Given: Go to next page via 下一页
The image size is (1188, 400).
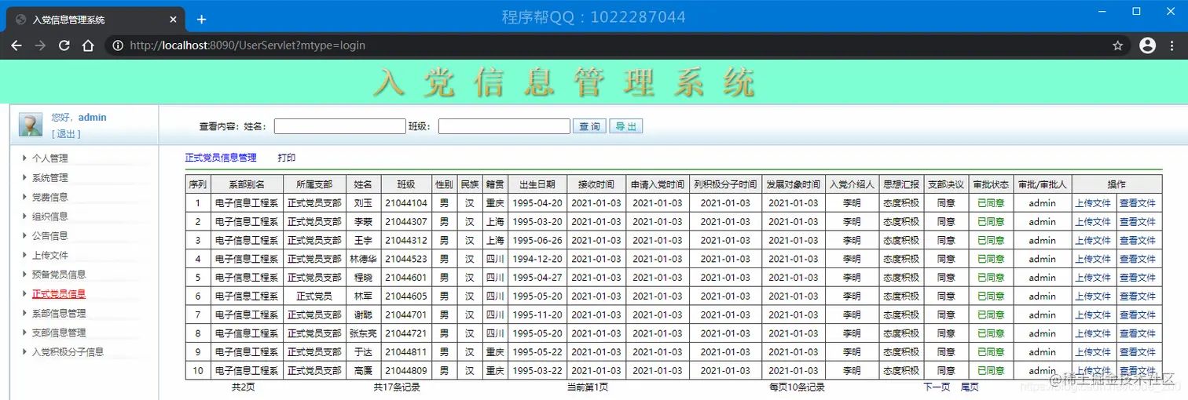Looking at the screenshot, I should tap(937, 387).
